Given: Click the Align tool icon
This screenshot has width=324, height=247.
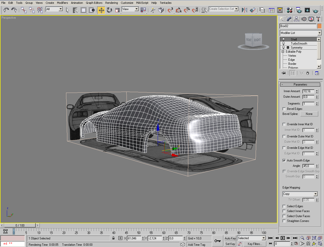Looking at the screenshot, I should click(x=253, y=10).
